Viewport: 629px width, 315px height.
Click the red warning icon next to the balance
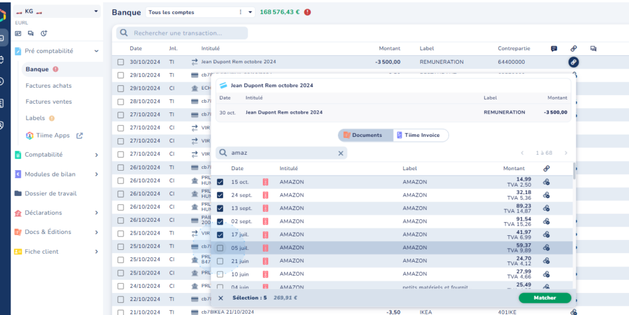307,12
